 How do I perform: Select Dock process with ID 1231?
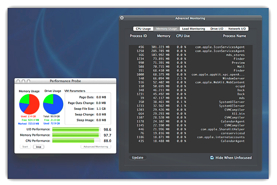tap(191, 94)
